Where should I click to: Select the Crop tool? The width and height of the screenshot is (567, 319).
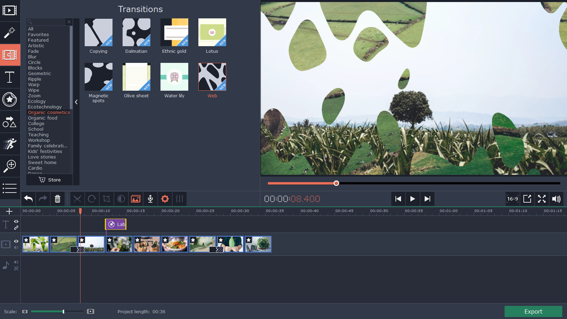pyautogui.click(x=106, y=199)
